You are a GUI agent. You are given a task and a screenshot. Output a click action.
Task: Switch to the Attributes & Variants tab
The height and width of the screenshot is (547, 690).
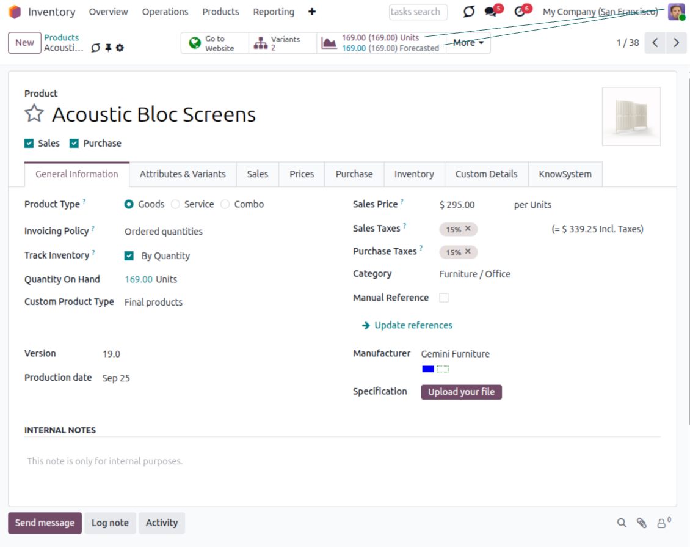pyautogui.click(x=183, y=174)
